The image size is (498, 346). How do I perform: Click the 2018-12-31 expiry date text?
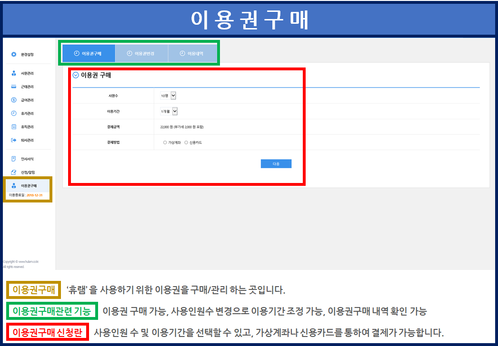click(x=35, y=195)
